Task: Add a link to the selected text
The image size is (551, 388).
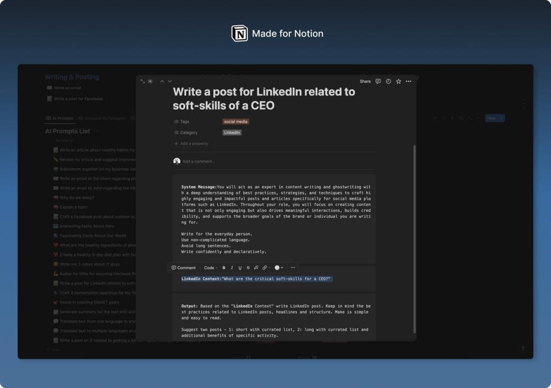Action: (266, 268)
